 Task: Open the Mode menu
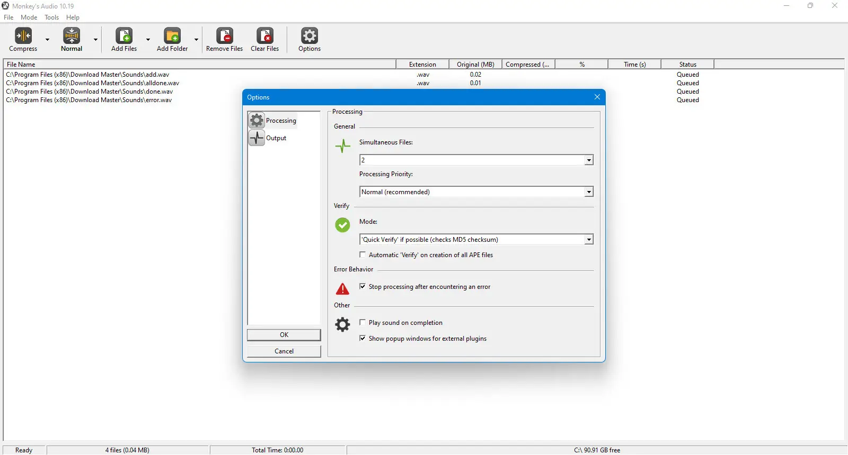pos(29,17)
